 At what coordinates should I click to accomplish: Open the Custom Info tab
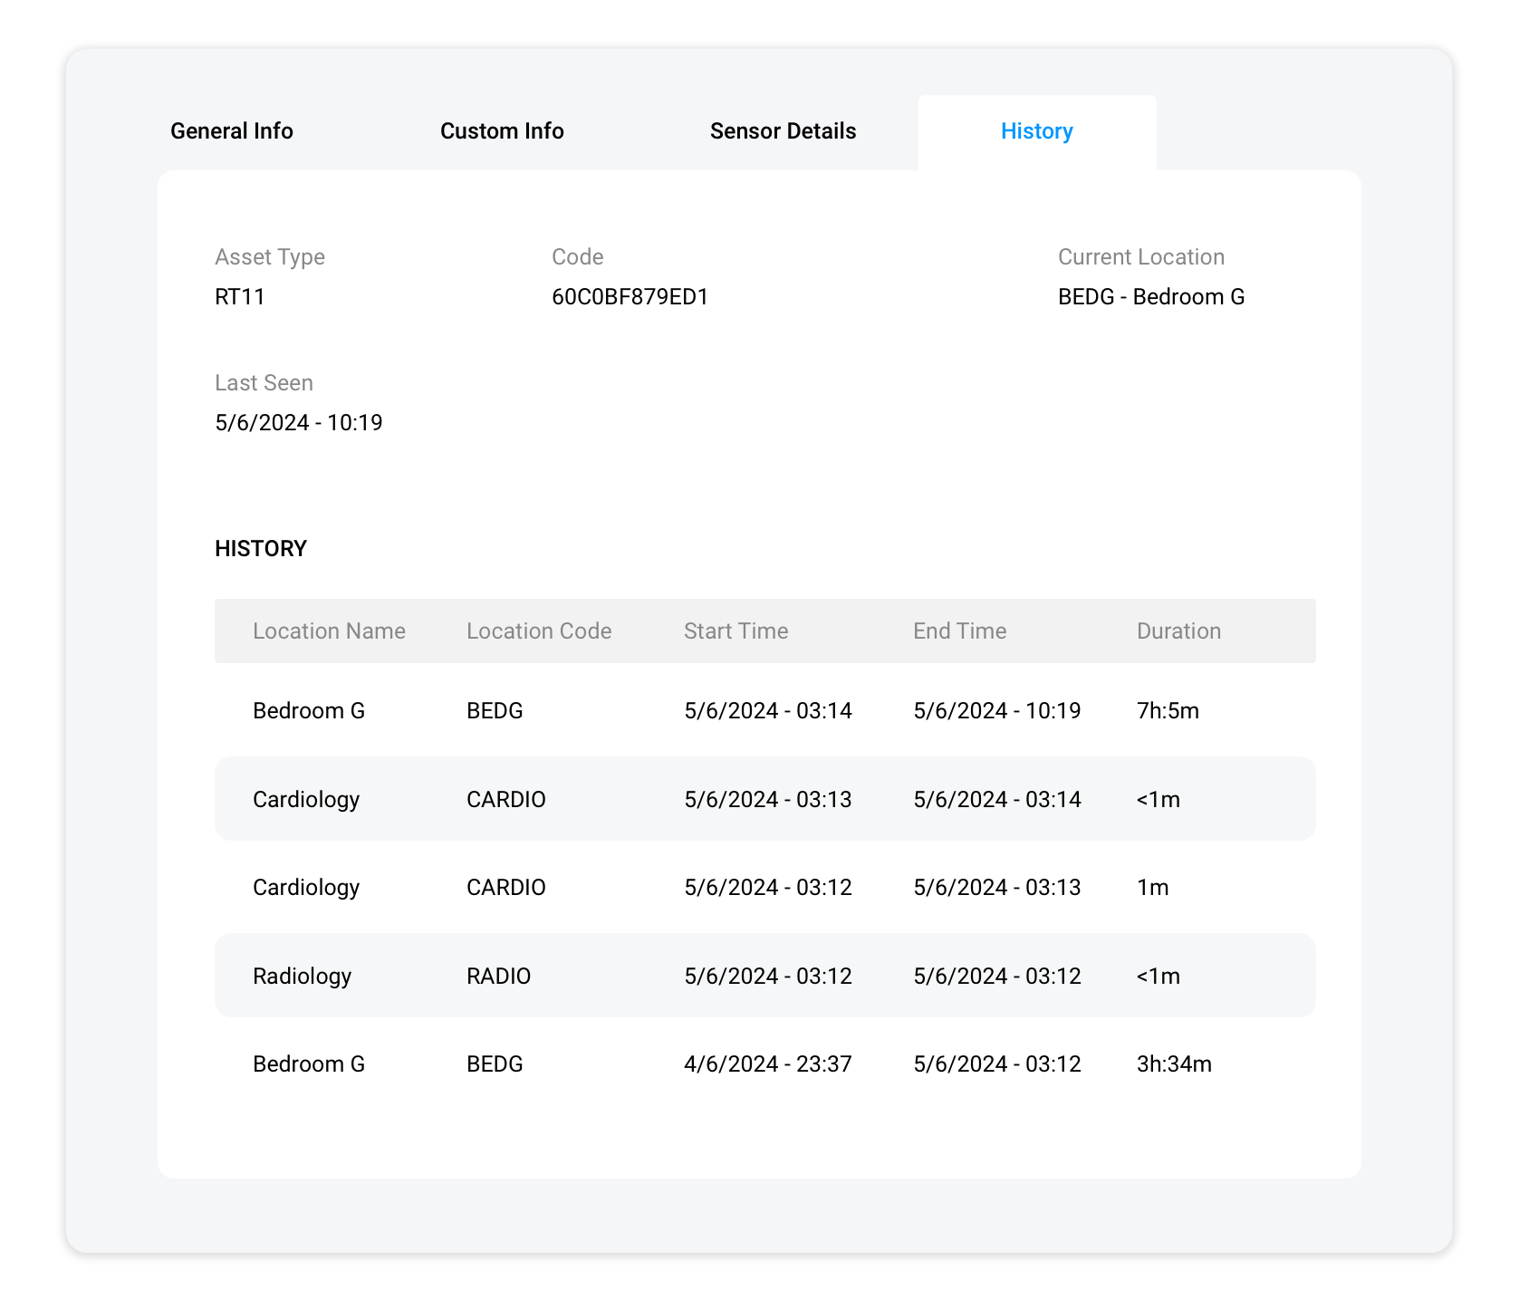coord(502,131)
